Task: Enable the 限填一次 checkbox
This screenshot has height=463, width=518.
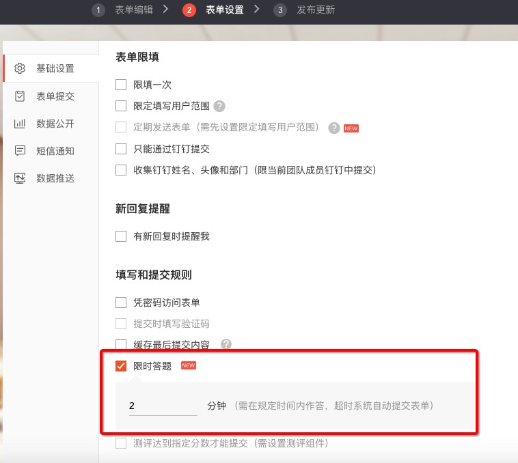Action: (x=121, y=85)
